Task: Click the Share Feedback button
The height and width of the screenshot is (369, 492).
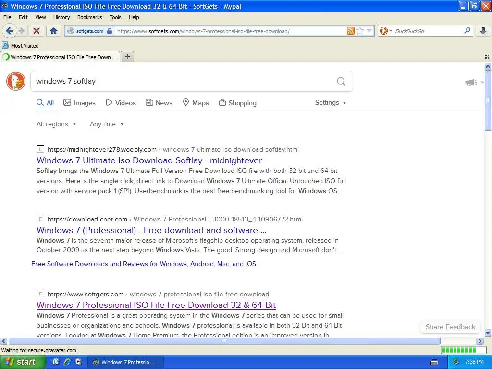Action: [450, 327]
